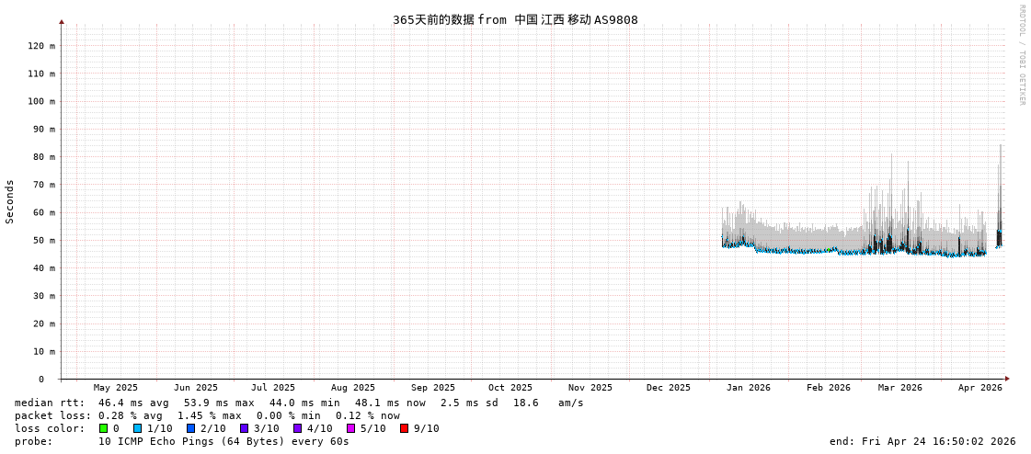Screen dimensions: 1031x454
Task: Click the end timestamp Fri Apr 24
Action: [x=922, y=441]
